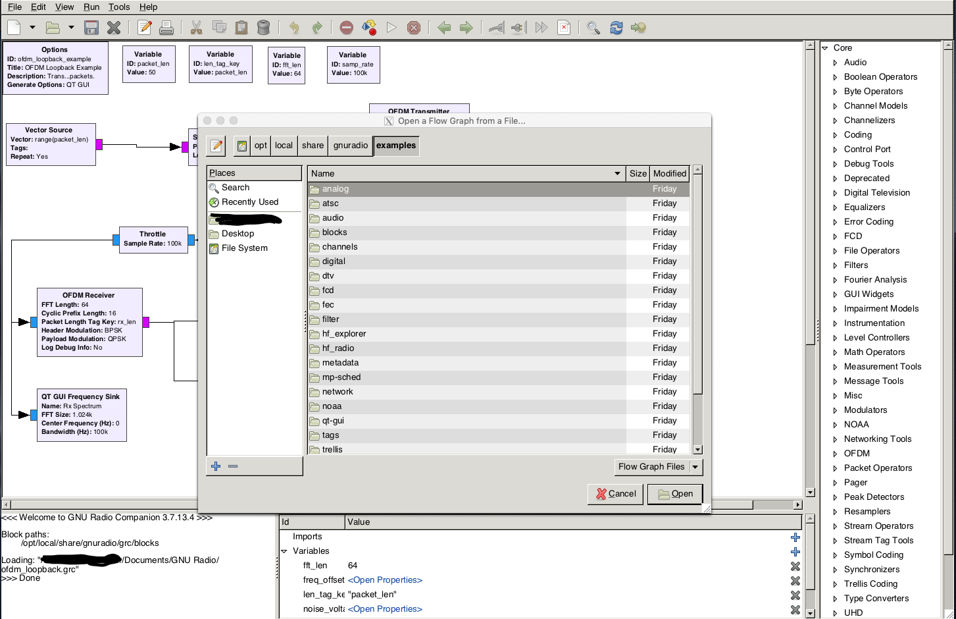This screenshot has height=619, width=956.
Task: Click the Reload blocks refresh icon
Action: (616, 28)
